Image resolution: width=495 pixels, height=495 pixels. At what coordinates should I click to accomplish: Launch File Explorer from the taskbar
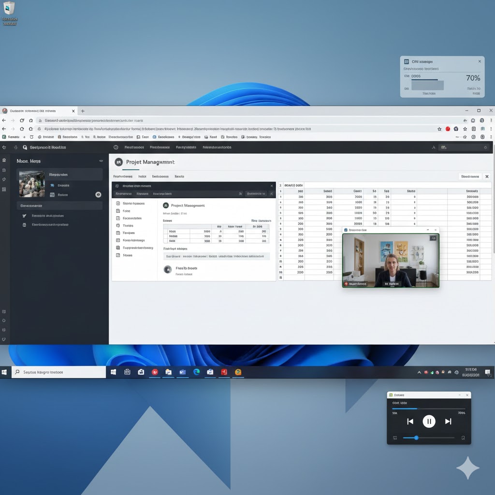coord(169,372)
